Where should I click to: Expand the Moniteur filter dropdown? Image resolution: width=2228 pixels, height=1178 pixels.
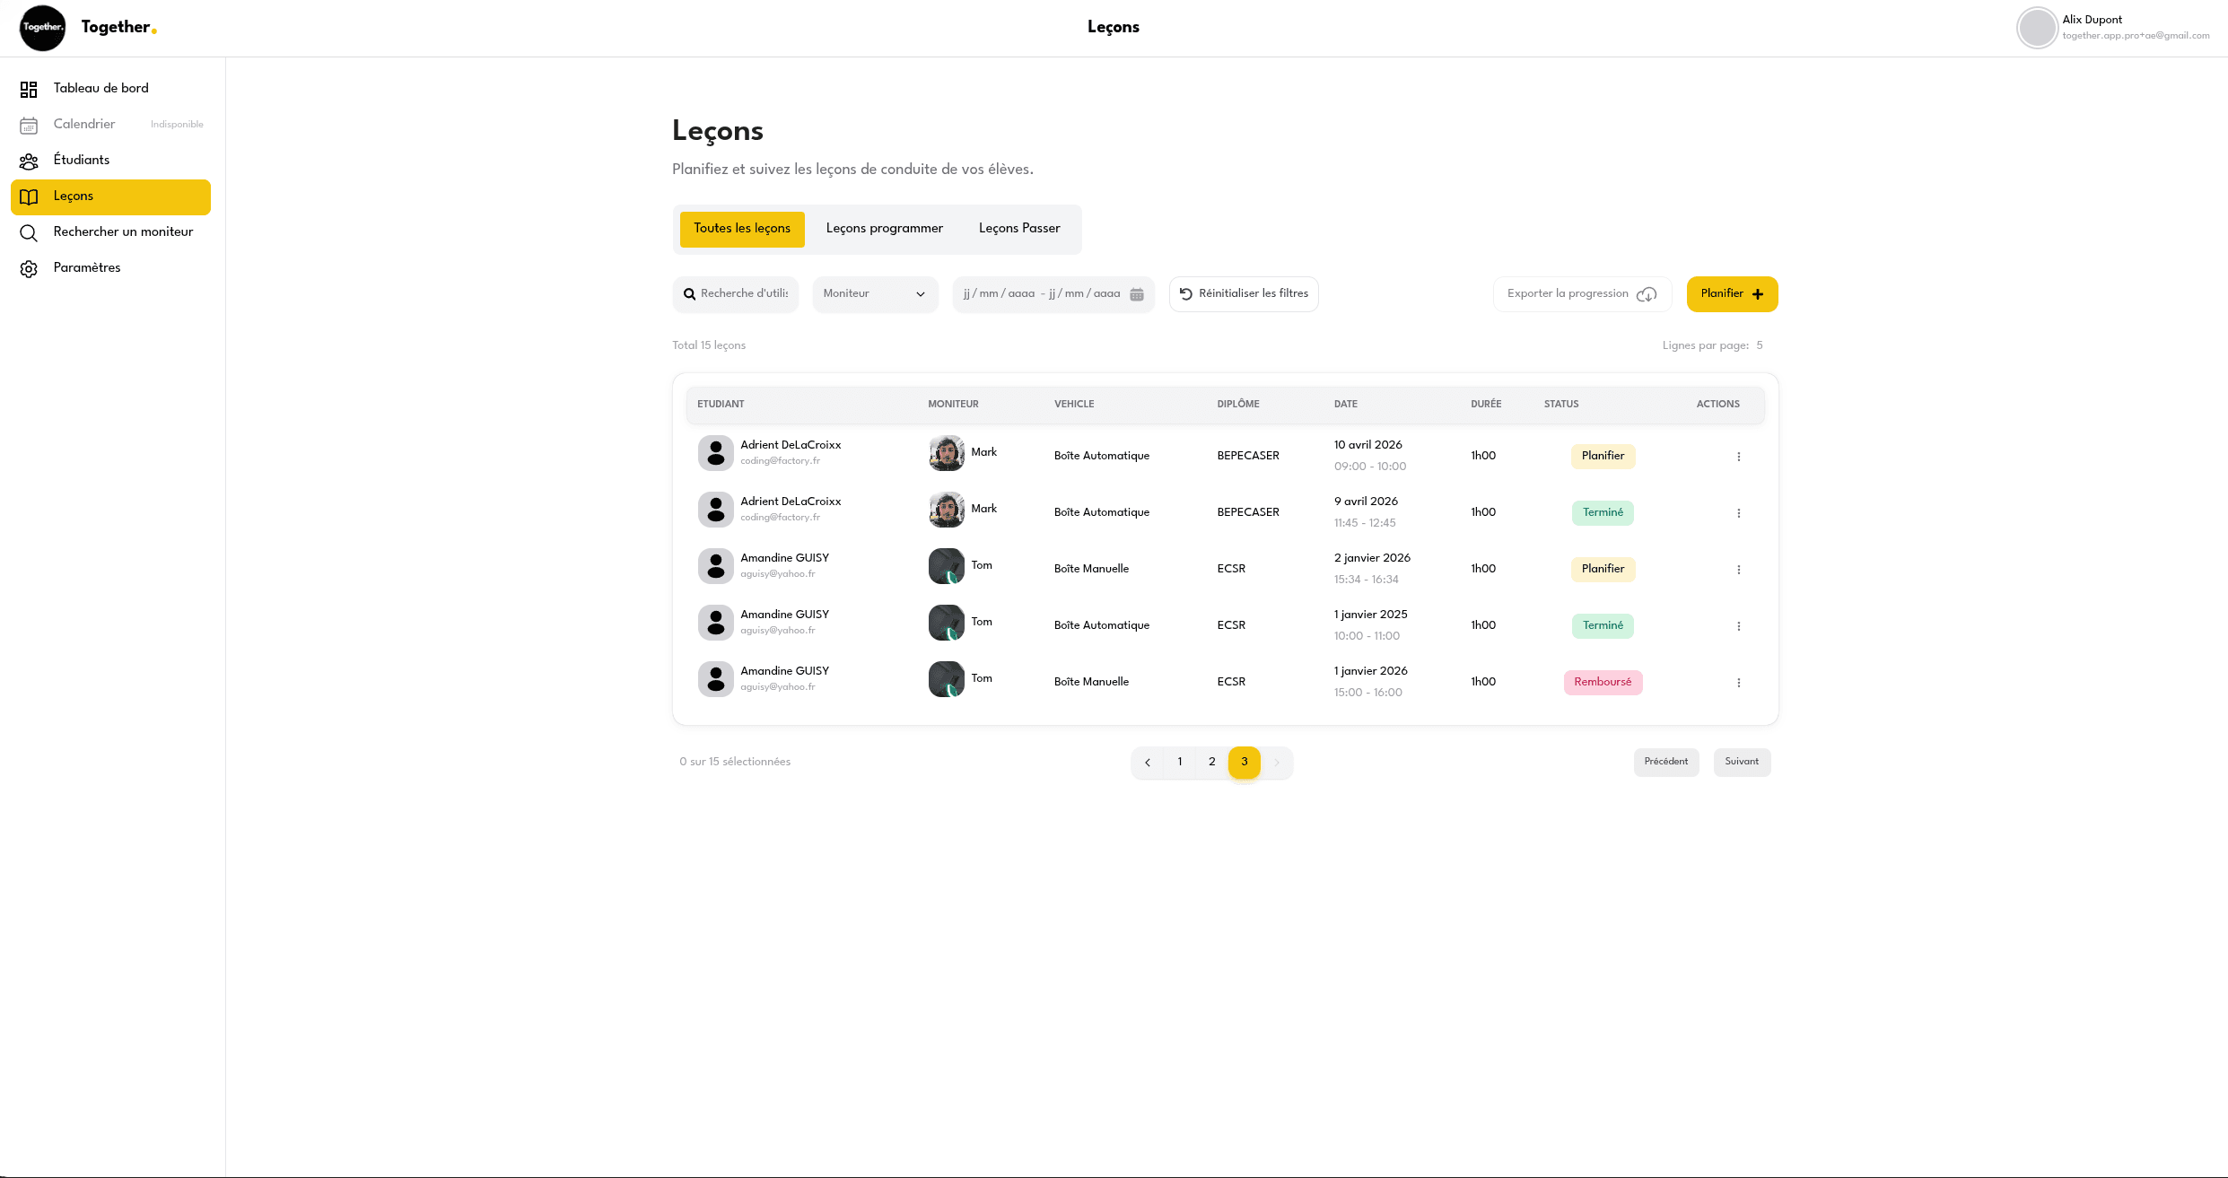(875, 294)
